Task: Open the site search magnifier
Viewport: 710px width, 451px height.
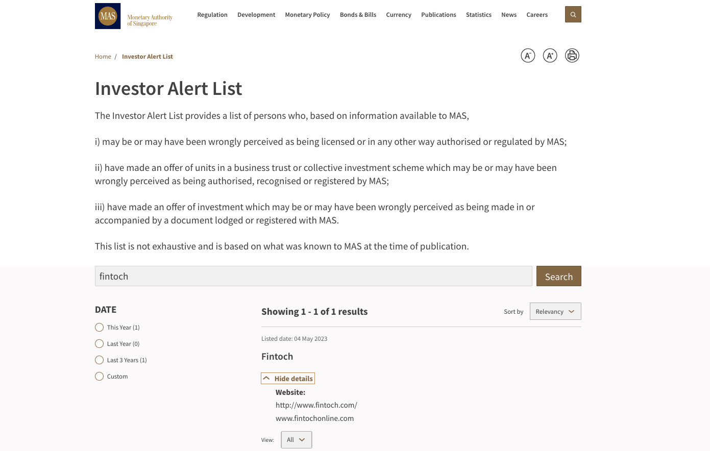Action: (x=573, y=14)
